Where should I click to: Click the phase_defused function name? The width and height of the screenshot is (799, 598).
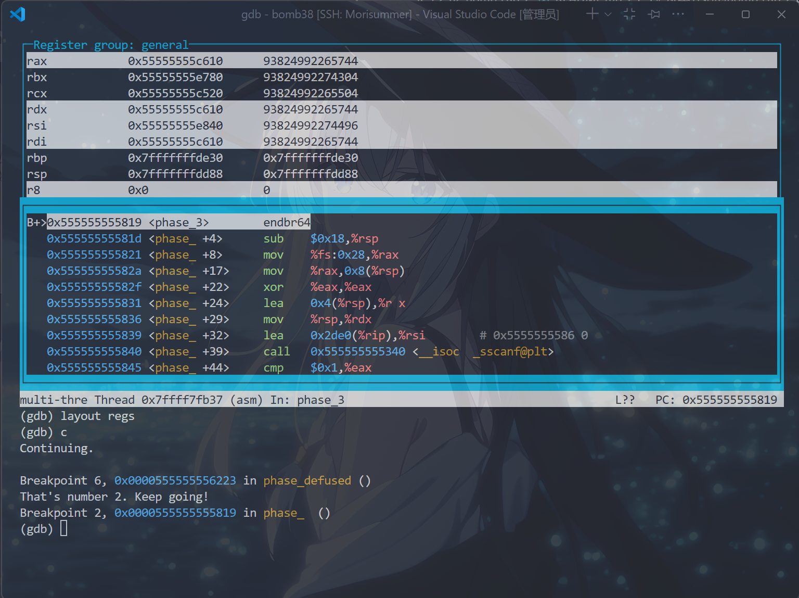click(307, 480)
